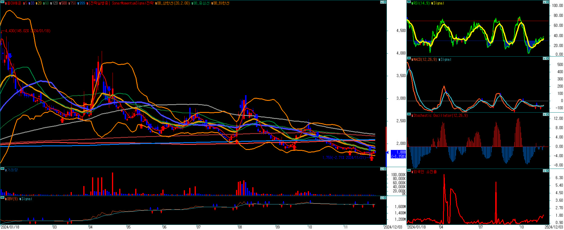Click the 2024/01/18 start date under OBV panel
Viewport: 564px width, 230px height.
click(10, 227)
